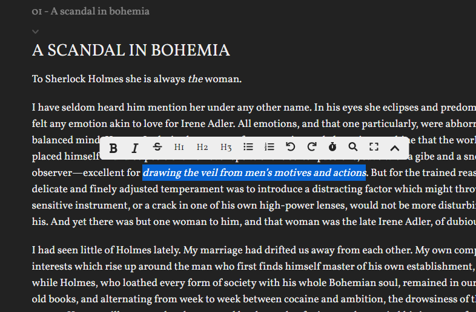Undo the last edit
This screenshot has height=312, width=476.
pyautogui.click(x=291, y=147)
